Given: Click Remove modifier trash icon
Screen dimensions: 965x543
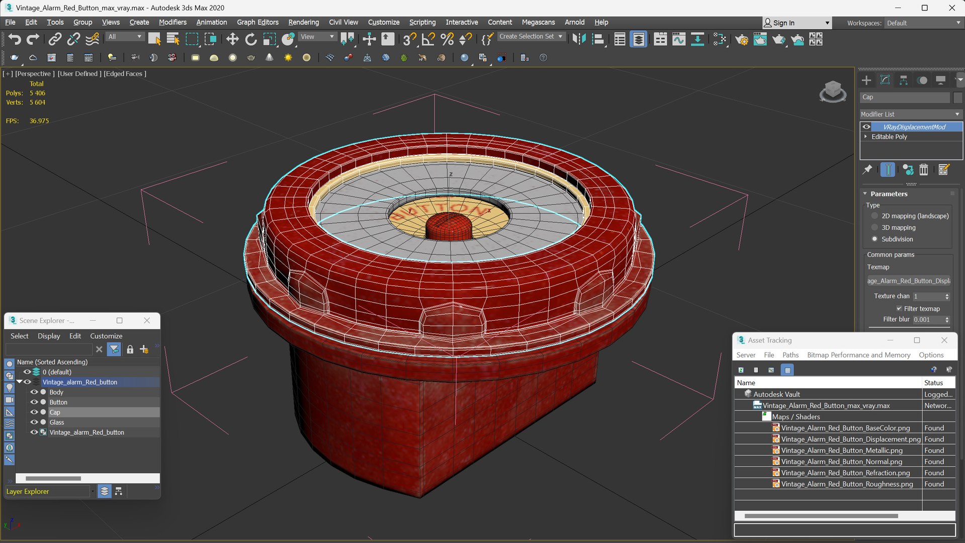Looking at the screenshot, I should coord(924,170).
